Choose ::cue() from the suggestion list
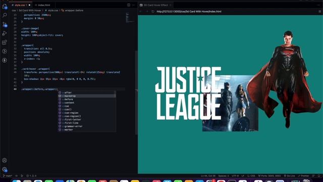This screenshot has height=182, width=323. point(87,109)
